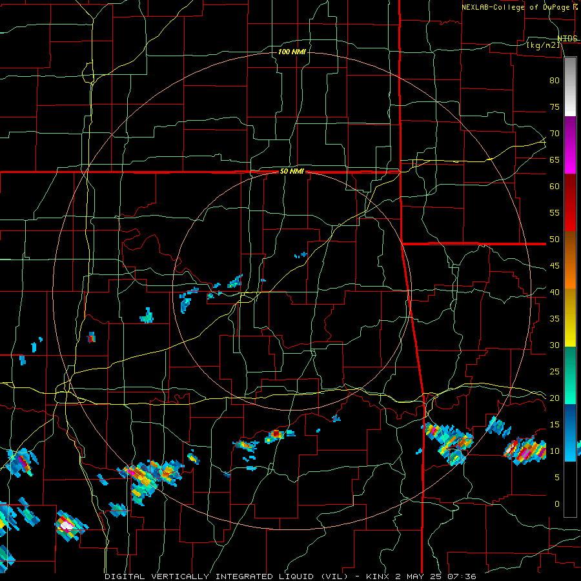The image size is (581, 581).
Task: Click the 10 value on the scale
Action: pyautogui.click(x=555, y=451)
